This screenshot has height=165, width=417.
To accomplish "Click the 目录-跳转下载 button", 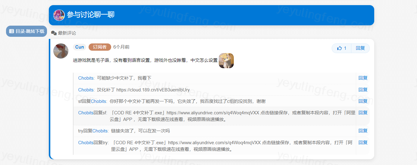I will [x=27, y=31].
